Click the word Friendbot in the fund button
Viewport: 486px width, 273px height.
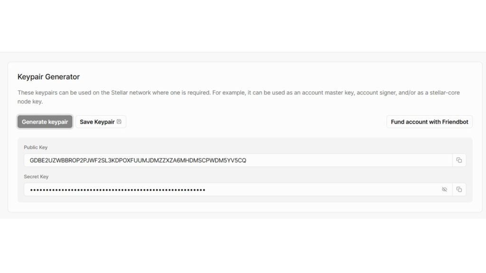(x=455, y=122)
